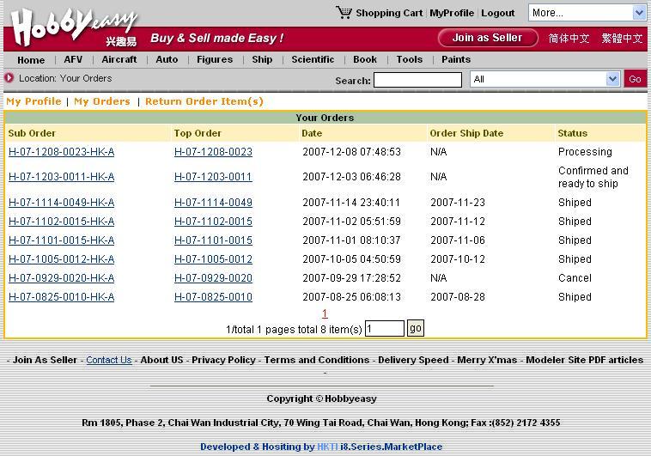651x456 pixels.
Task: Click the Join as Seller button
Action: coord(487,38)
